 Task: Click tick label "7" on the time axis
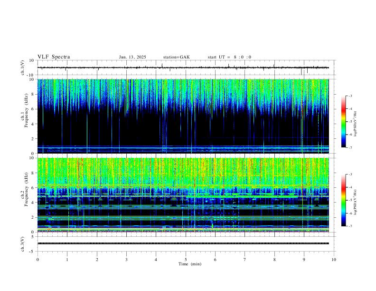tap(245, 260)
